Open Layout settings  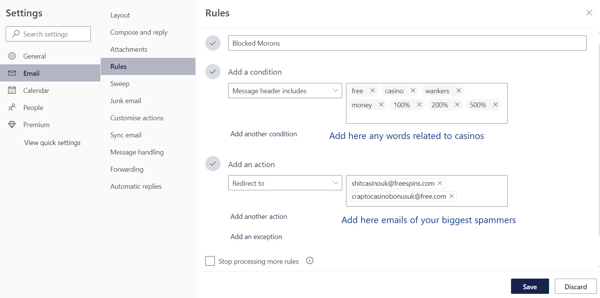click(x=148, y=15)
